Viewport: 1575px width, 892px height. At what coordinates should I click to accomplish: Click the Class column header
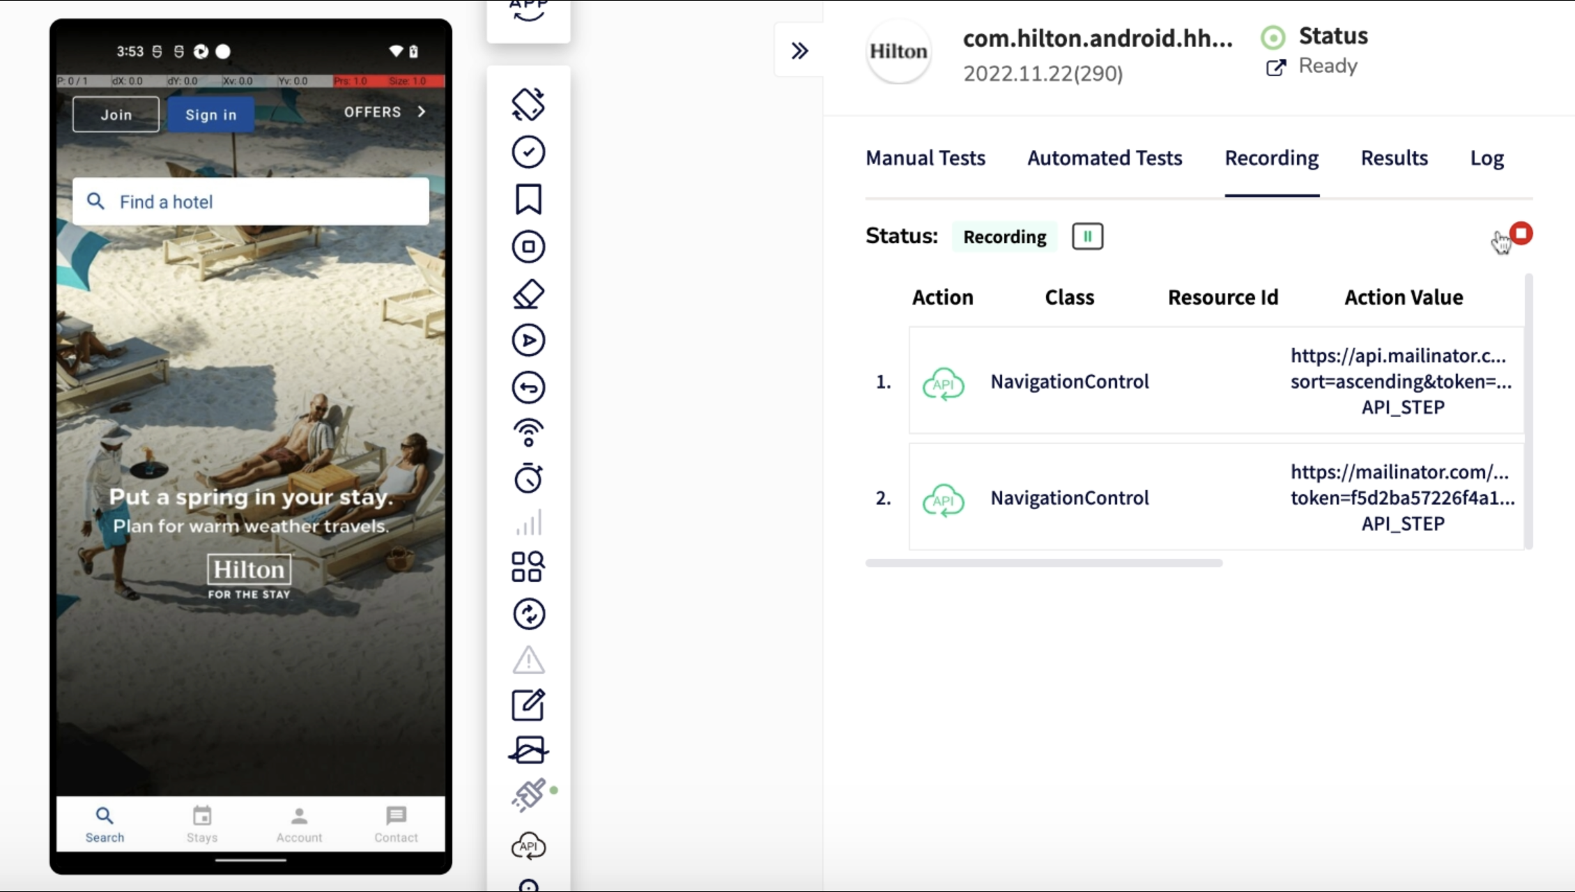point(1069,298)
